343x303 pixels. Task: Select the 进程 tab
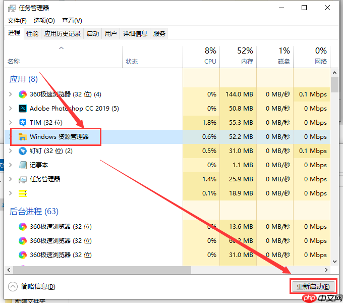pos(14,33)
